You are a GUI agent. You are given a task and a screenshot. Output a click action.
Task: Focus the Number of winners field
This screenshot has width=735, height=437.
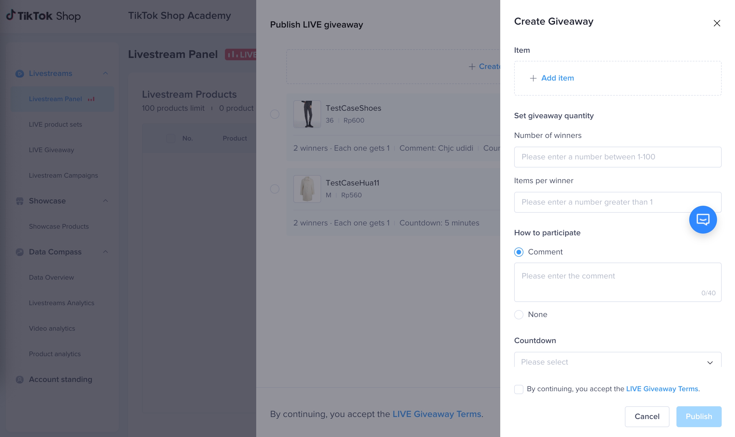click(618, 157)
